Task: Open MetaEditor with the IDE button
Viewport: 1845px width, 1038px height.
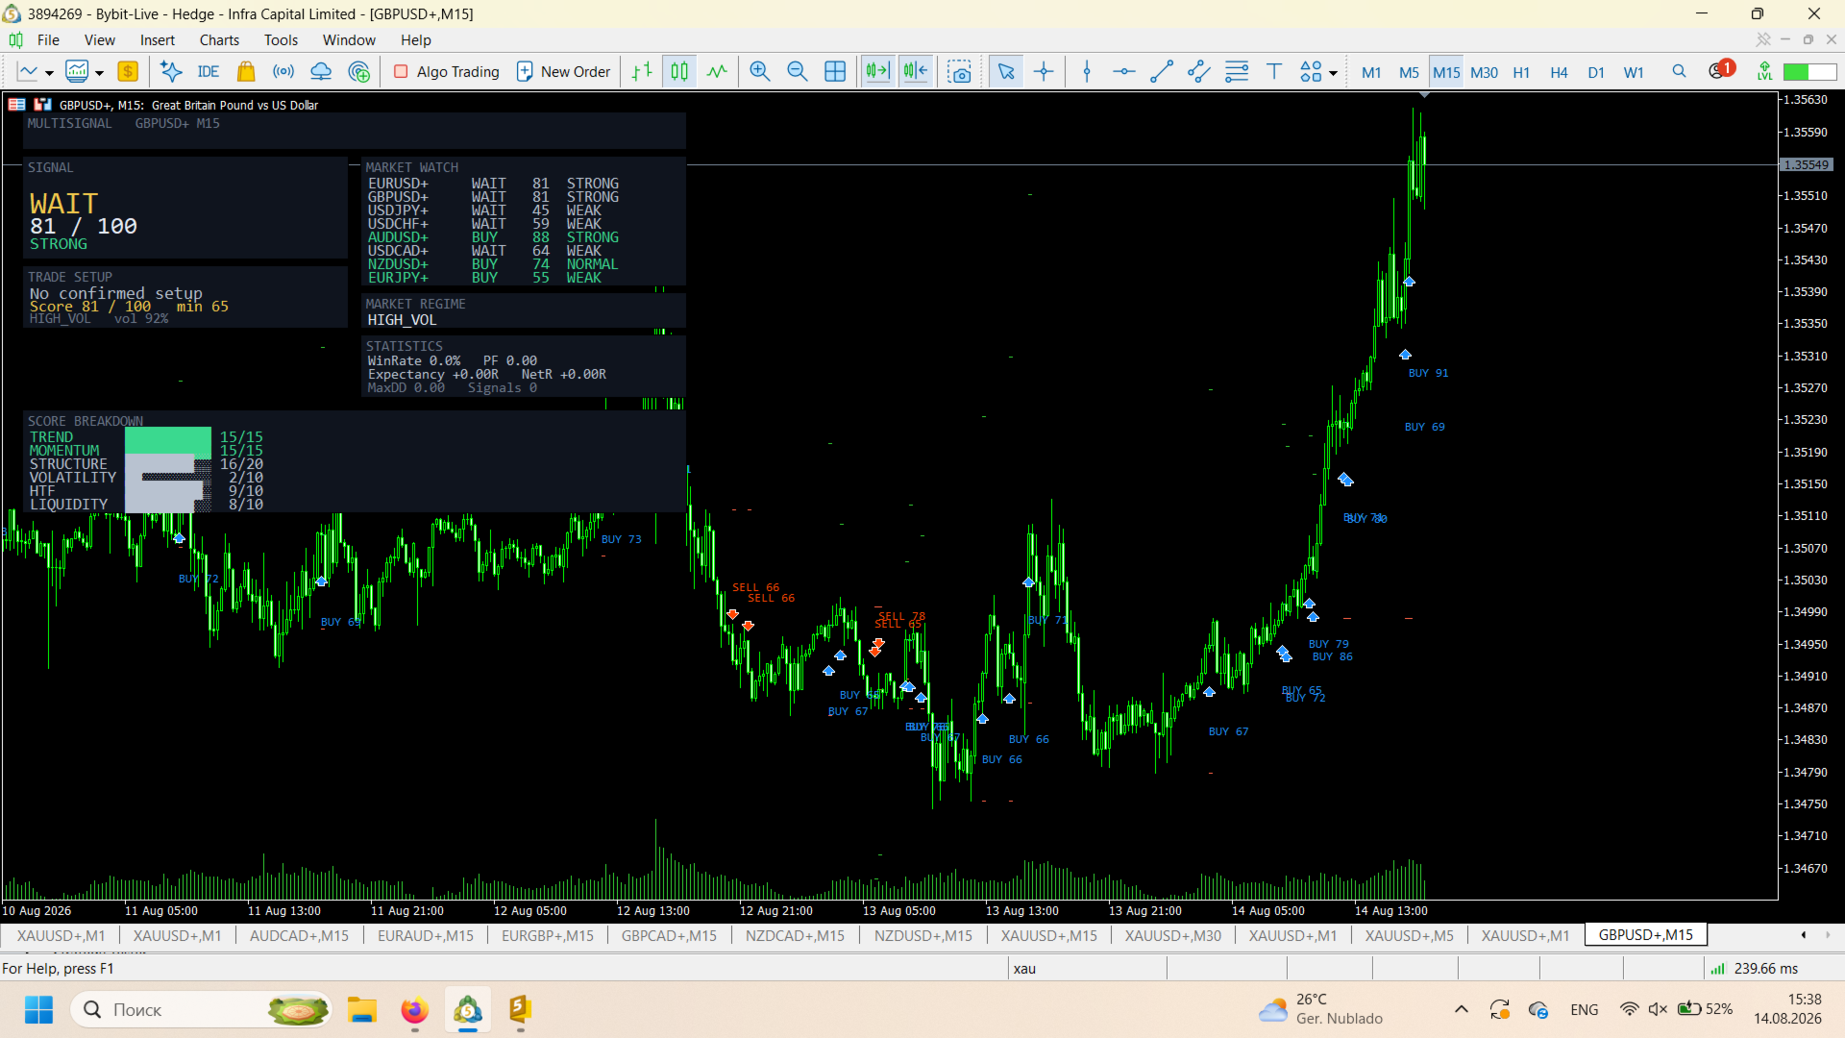Action: [208, 71]
